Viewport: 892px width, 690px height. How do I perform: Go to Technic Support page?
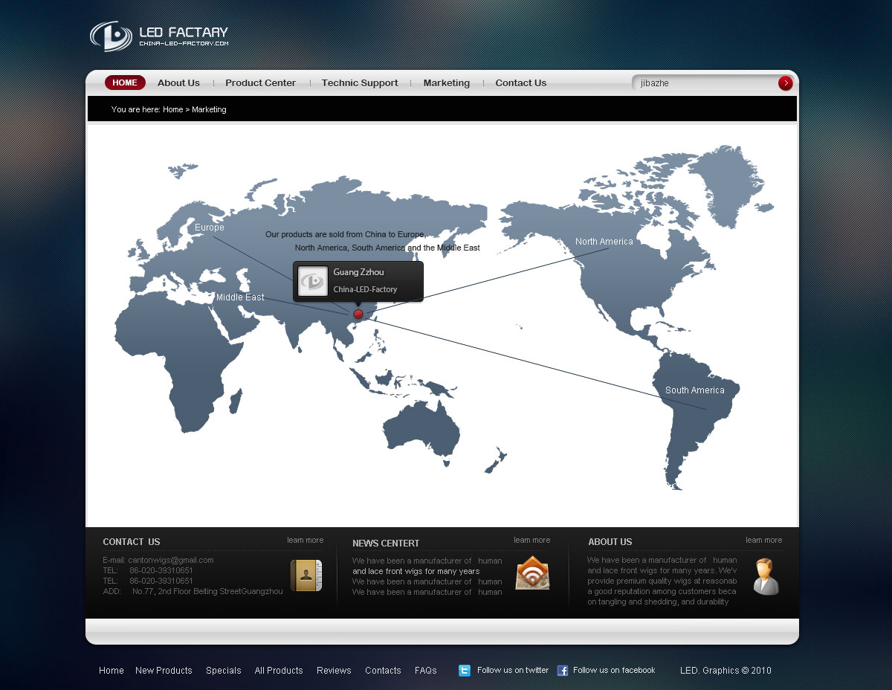tap(360, 83)
